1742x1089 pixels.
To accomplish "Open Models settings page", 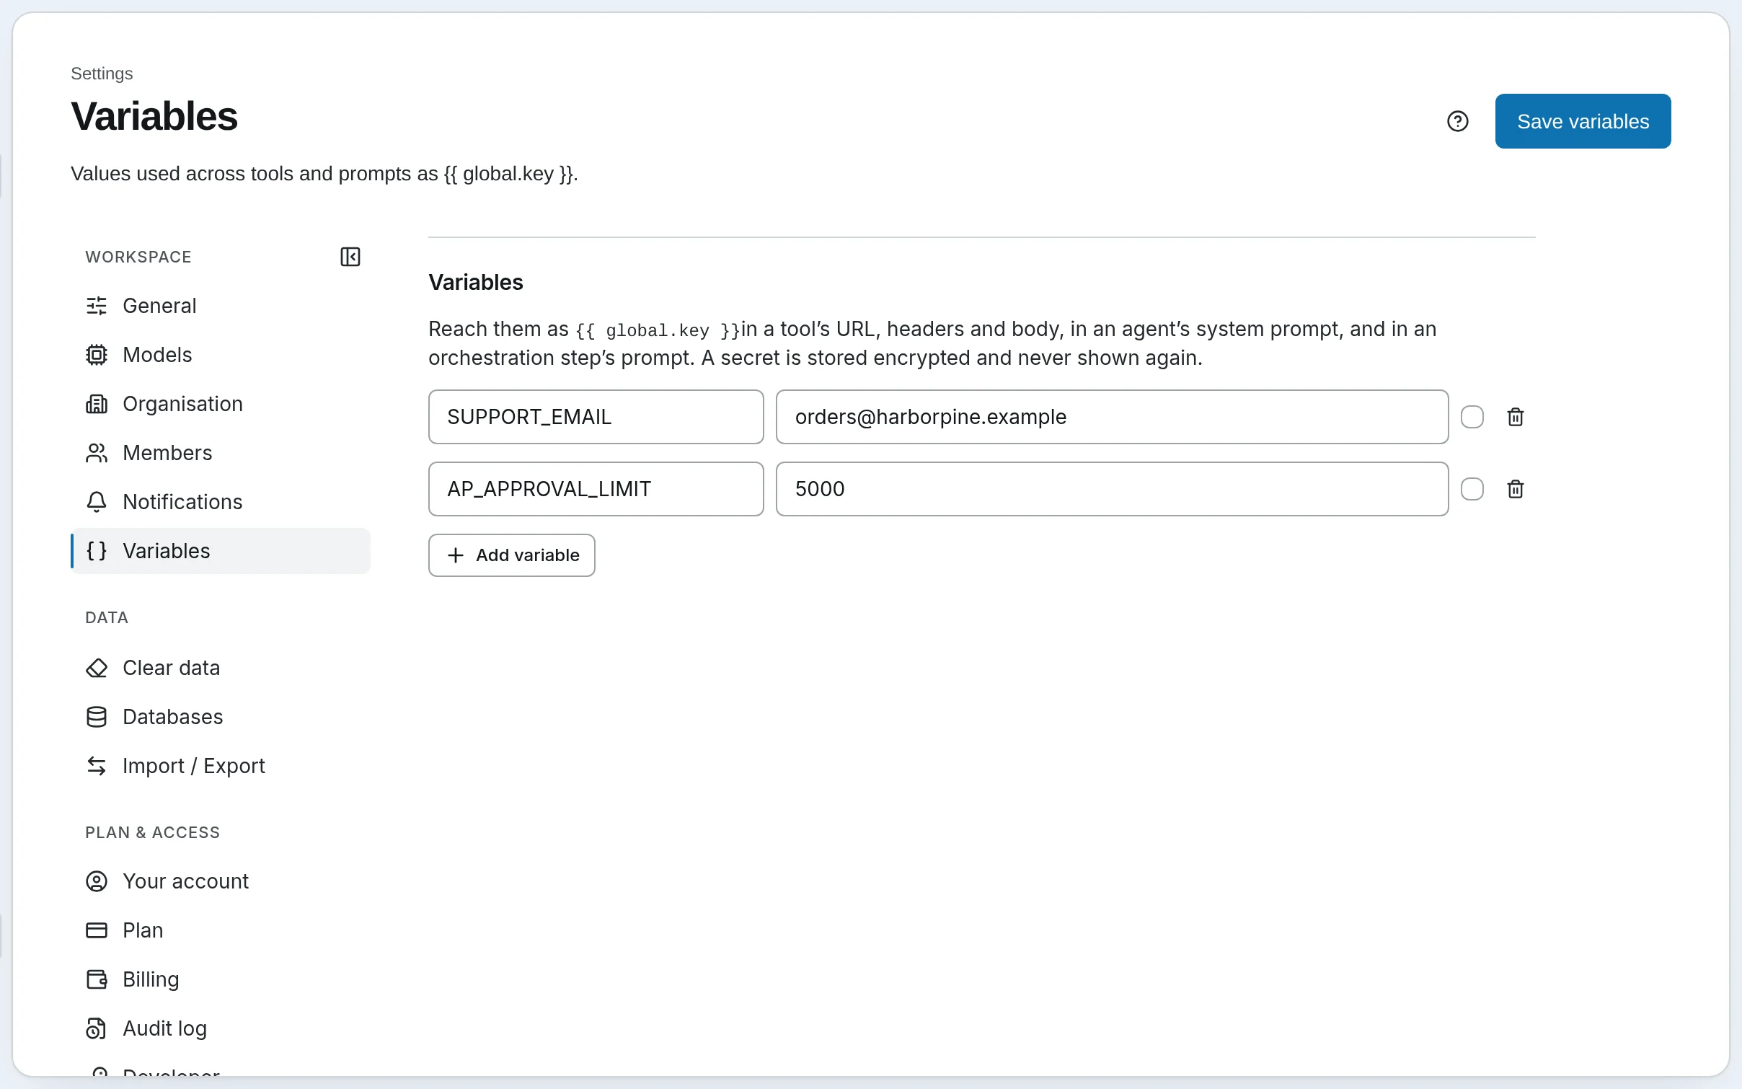I will [x=221, y=355].
